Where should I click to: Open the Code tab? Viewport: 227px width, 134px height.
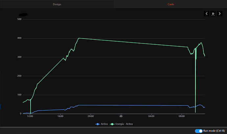click(x=170, y=4)
